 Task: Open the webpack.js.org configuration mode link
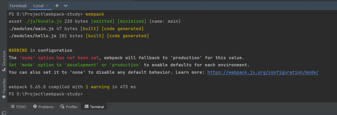coord(263,72)
